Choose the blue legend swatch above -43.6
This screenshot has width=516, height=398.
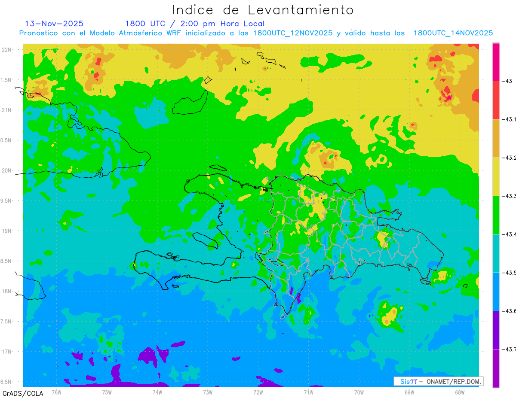(496, 292)
